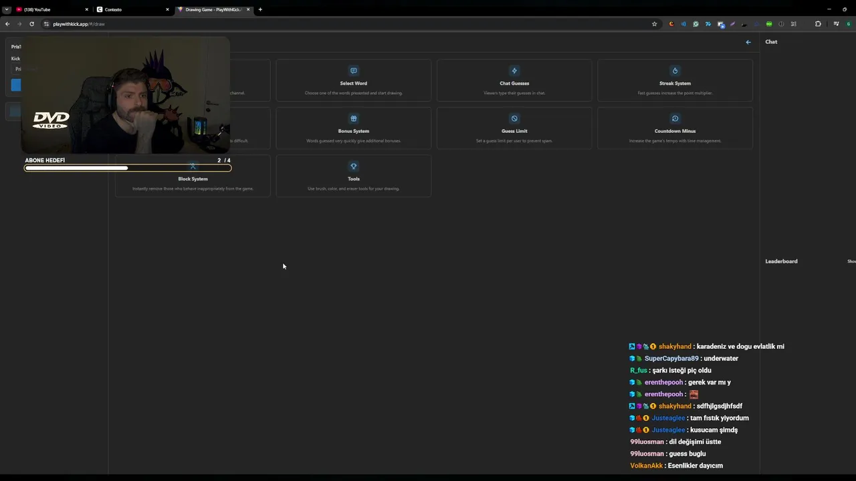
Task: Open the Countdown Minus card title
Action: (675, 131)
